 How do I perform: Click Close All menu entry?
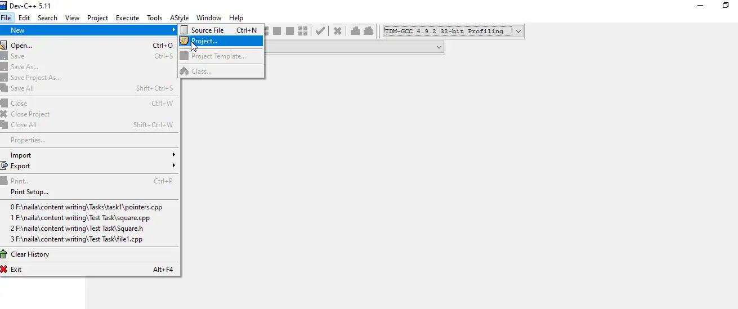pos(90,125)
